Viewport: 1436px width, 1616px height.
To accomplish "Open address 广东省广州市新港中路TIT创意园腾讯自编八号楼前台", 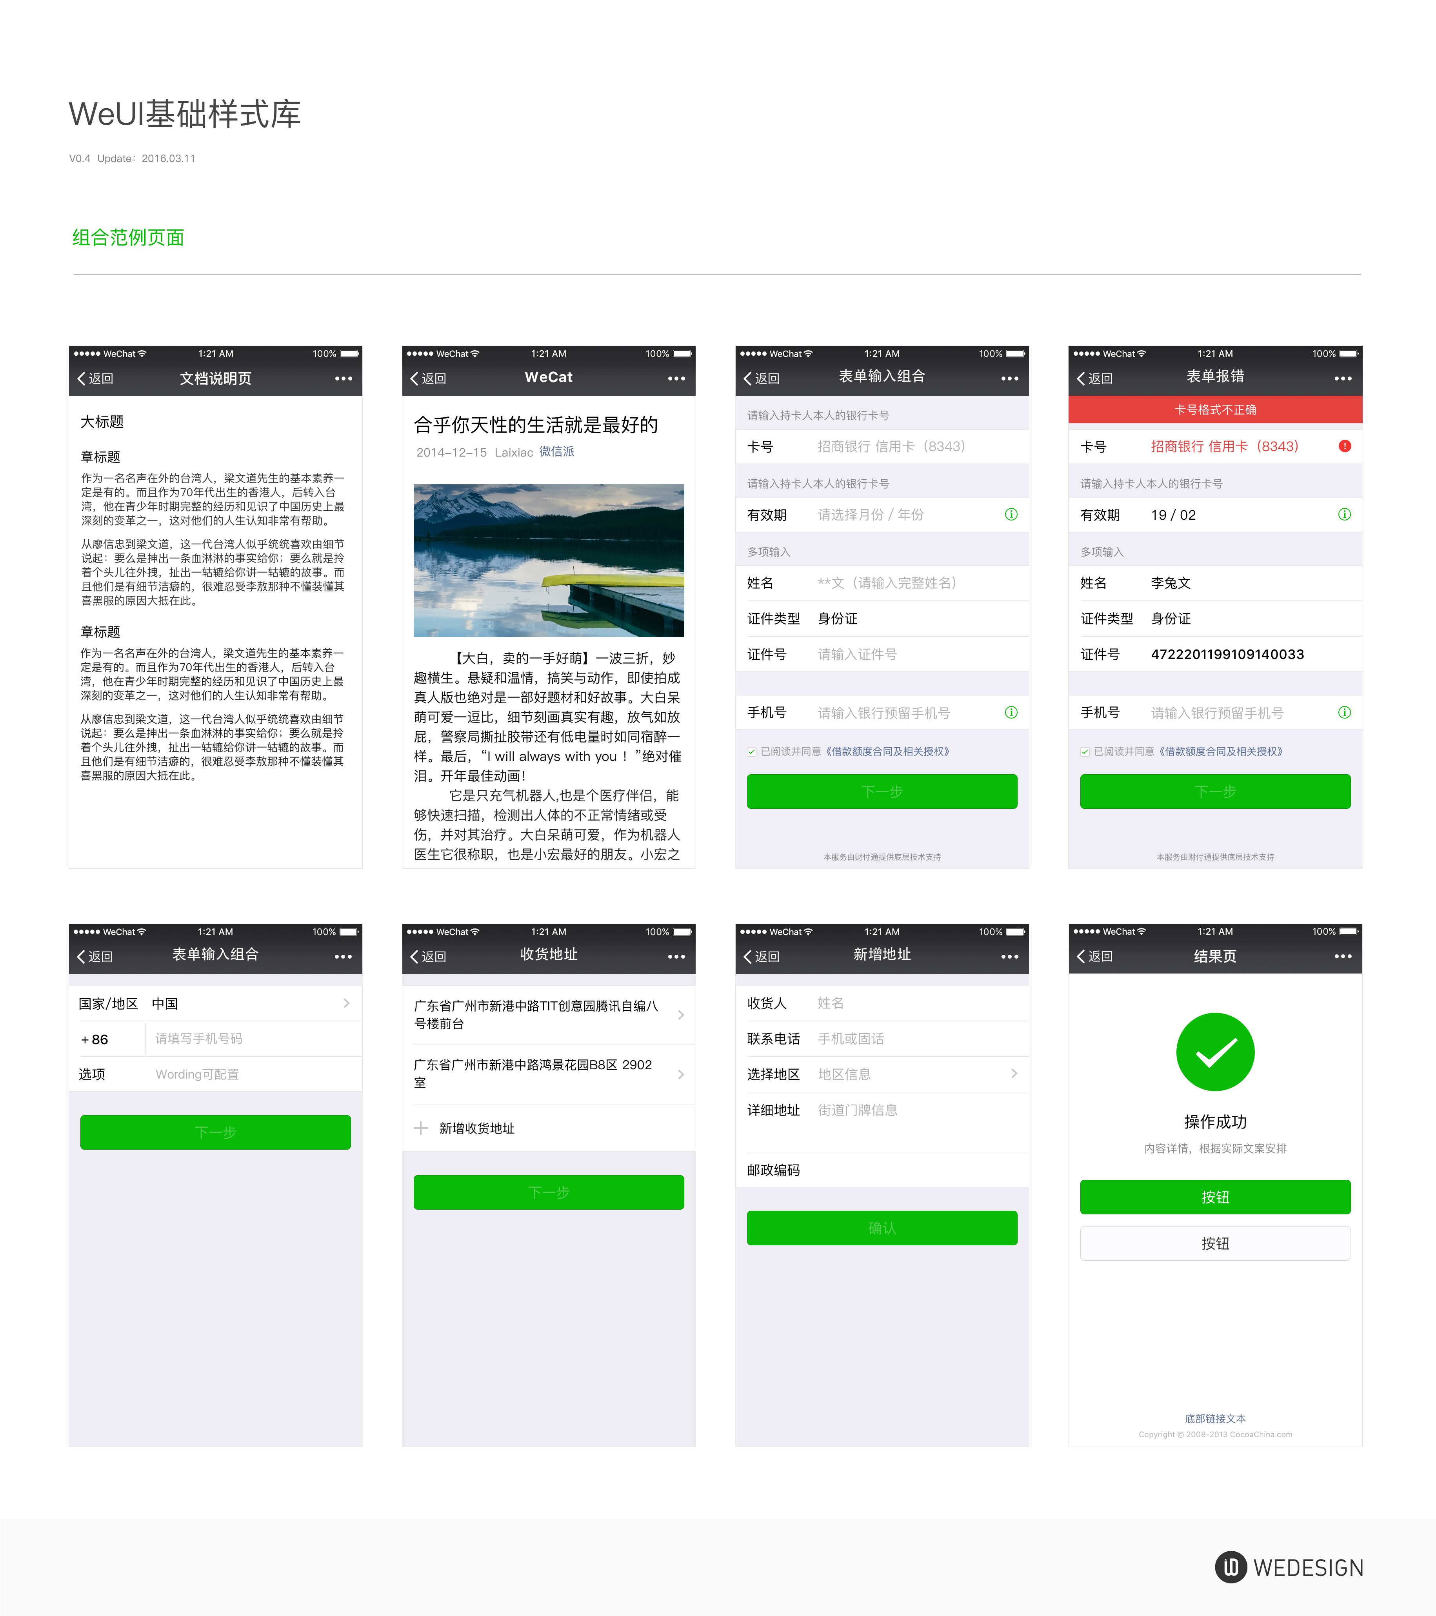I will coord(549,1015).
